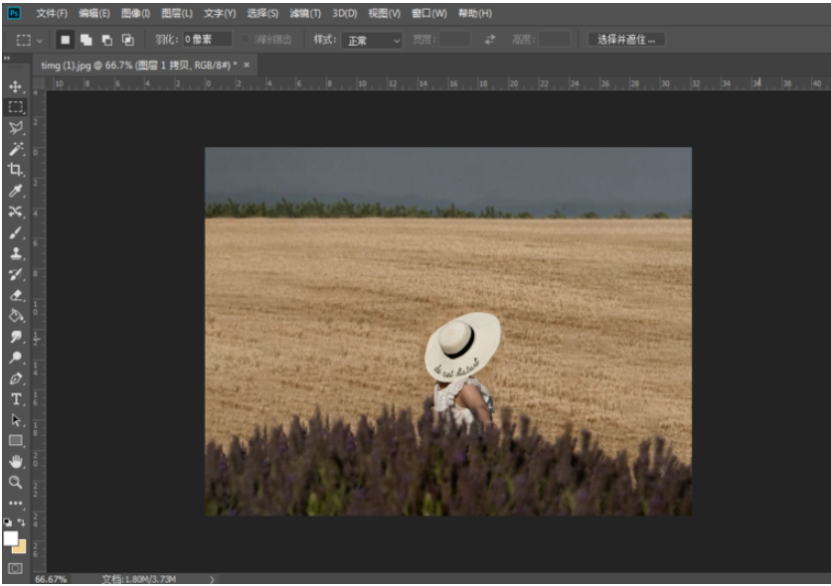
Task: Select the Zoom magnifier tool
Action: point(16,482)
